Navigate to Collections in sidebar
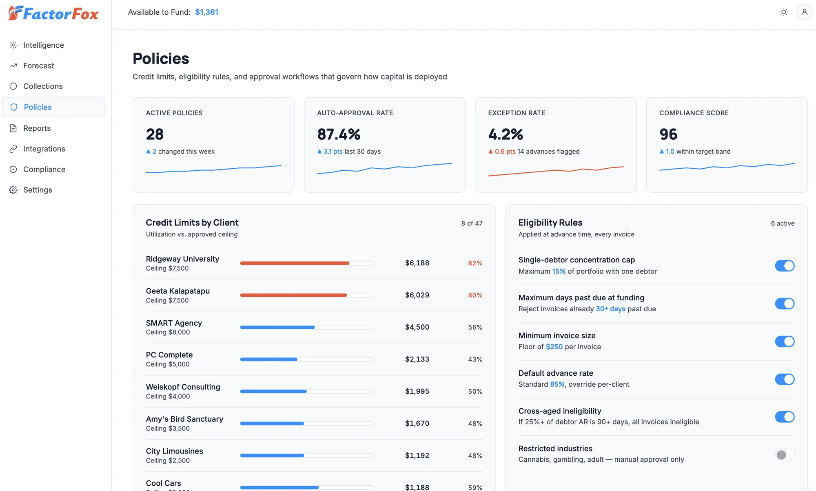The width and height of the screenshot is (816, 491). (x=54, y=86)
